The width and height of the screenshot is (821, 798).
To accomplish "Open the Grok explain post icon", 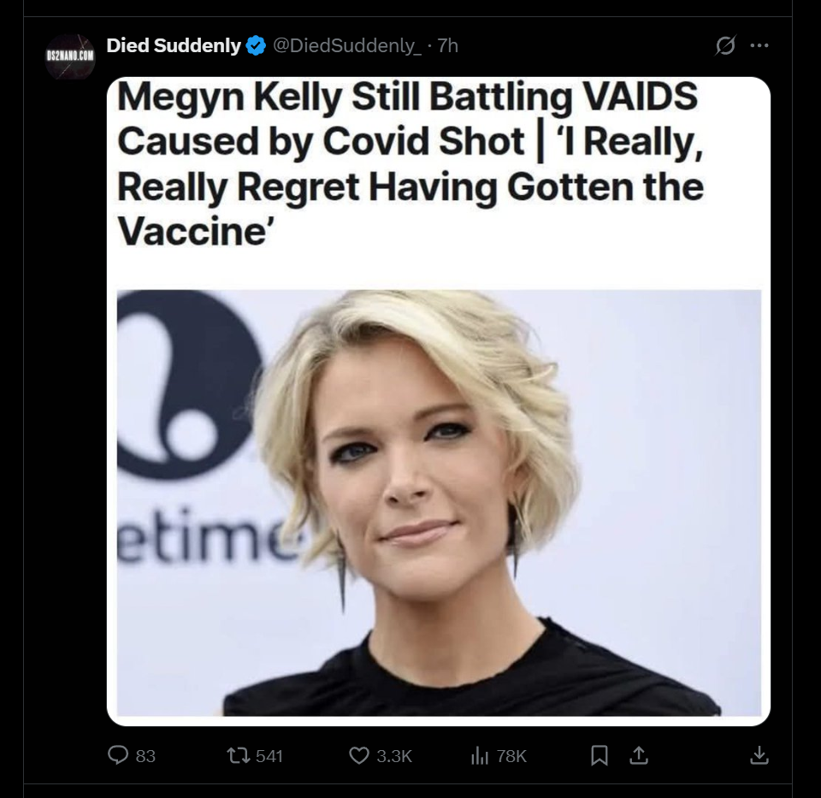I will [x=725, y=45].
